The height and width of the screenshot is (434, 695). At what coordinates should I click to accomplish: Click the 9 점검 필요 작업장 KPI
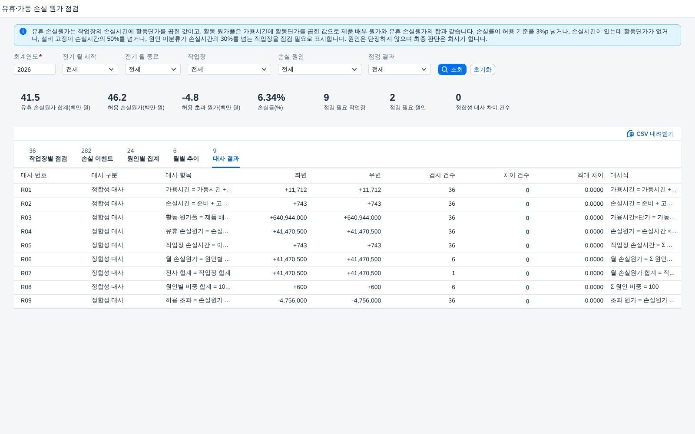[x=344, y=102]
